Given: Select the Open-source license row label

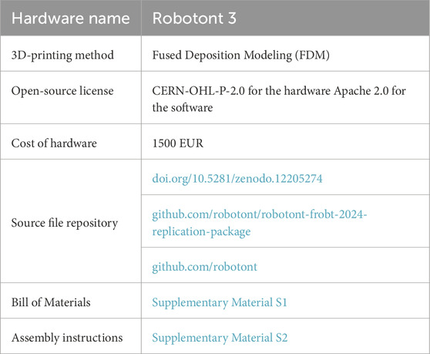Looking at the screenshot, I should coord(62,91).
